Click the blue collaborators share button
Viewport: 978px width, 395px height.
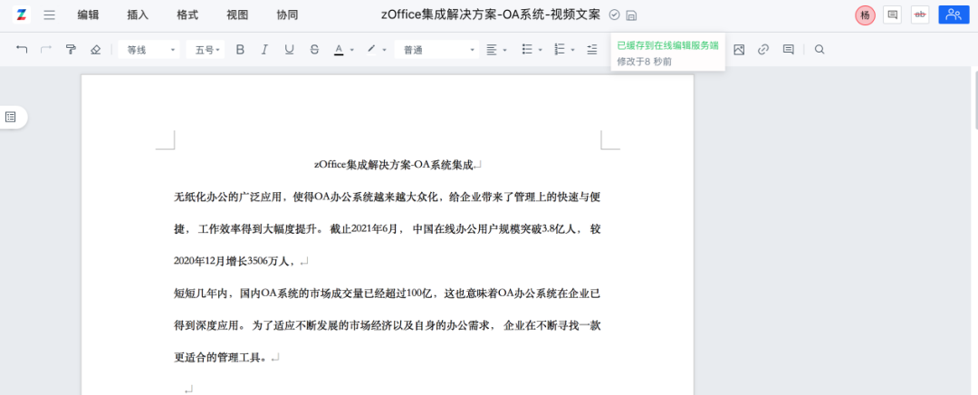(x=953, y=15)
